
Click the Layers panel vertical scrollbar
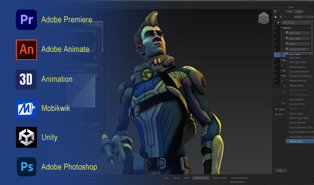pos(312,37)
